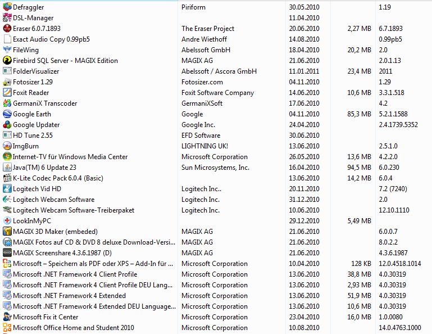
Task: Select the Fotosizer 1.29 icon
Action: (x=7, y=82)
